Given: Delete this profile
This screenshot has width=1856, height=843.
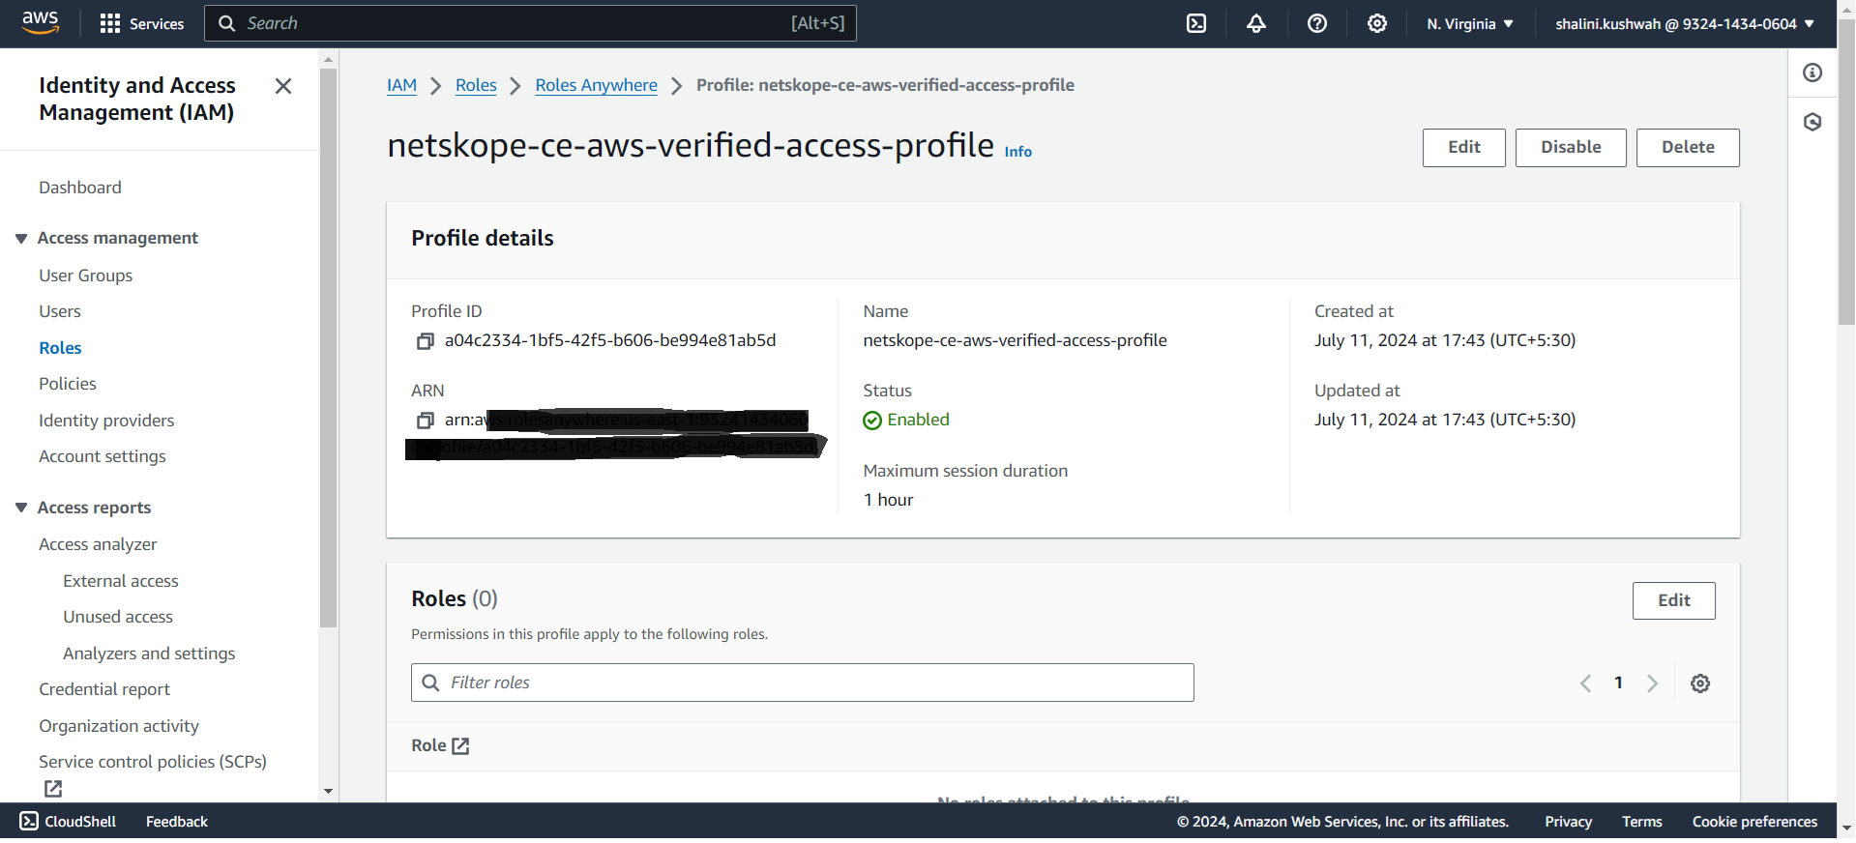Looking at the screenshot, I should [1688, 148].
